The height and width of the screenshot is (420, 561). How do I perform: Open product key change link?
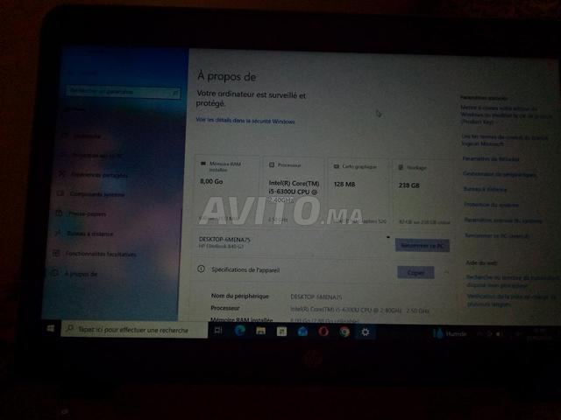click(x=506, y=115)
